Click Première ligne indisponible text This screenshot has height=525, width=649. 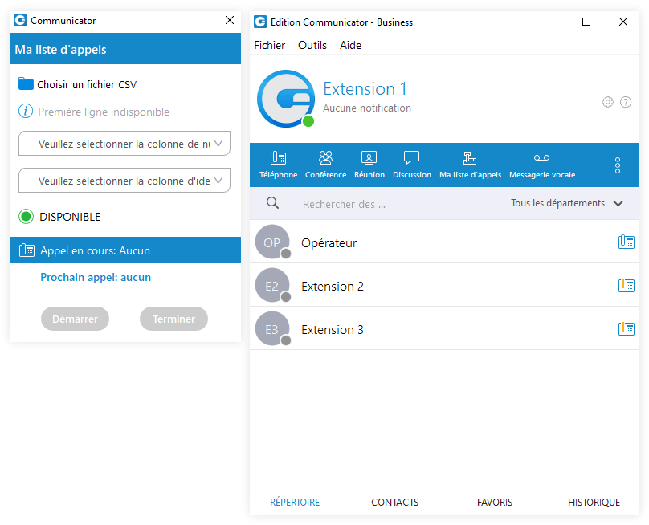click(x=104, y=112)
